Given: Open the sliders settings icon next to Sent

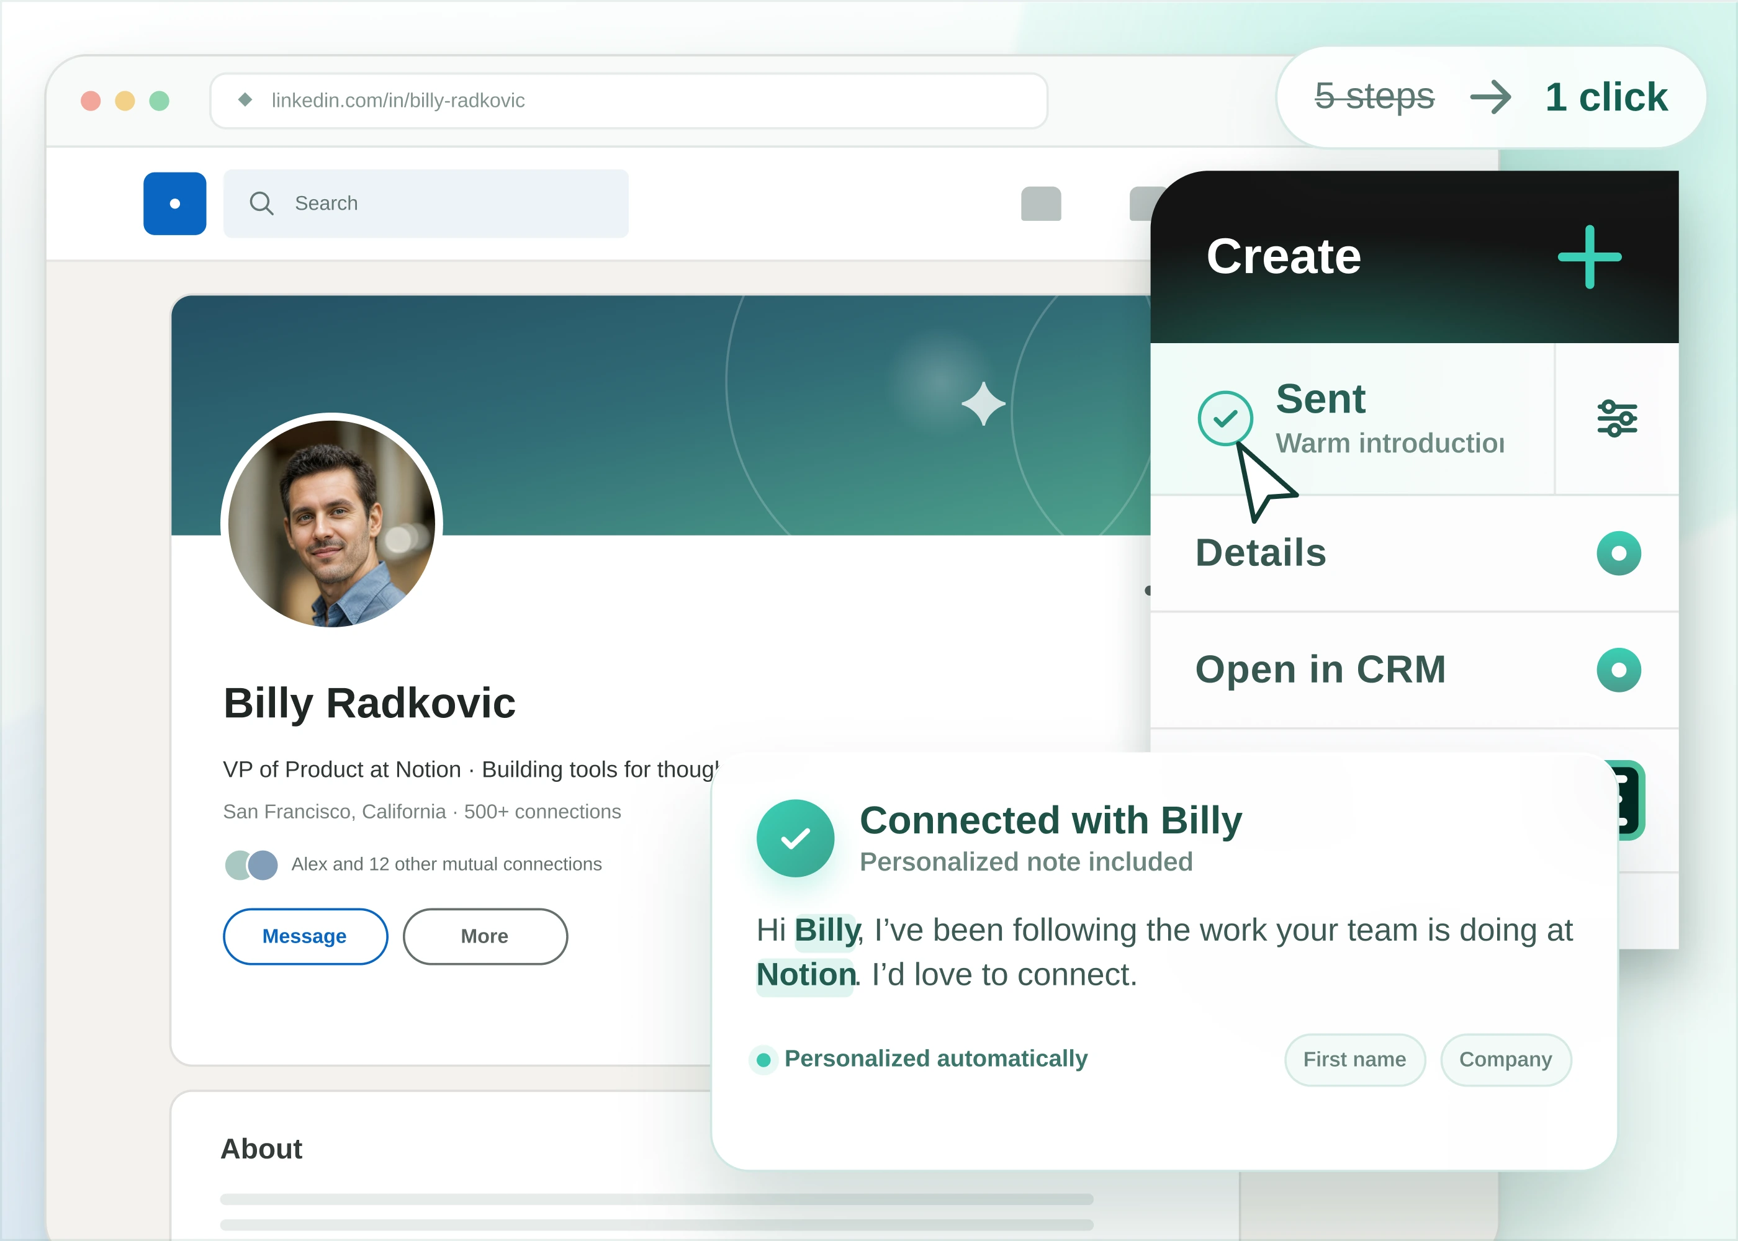Looking at the screenshot, I should tap(1617, 418).
